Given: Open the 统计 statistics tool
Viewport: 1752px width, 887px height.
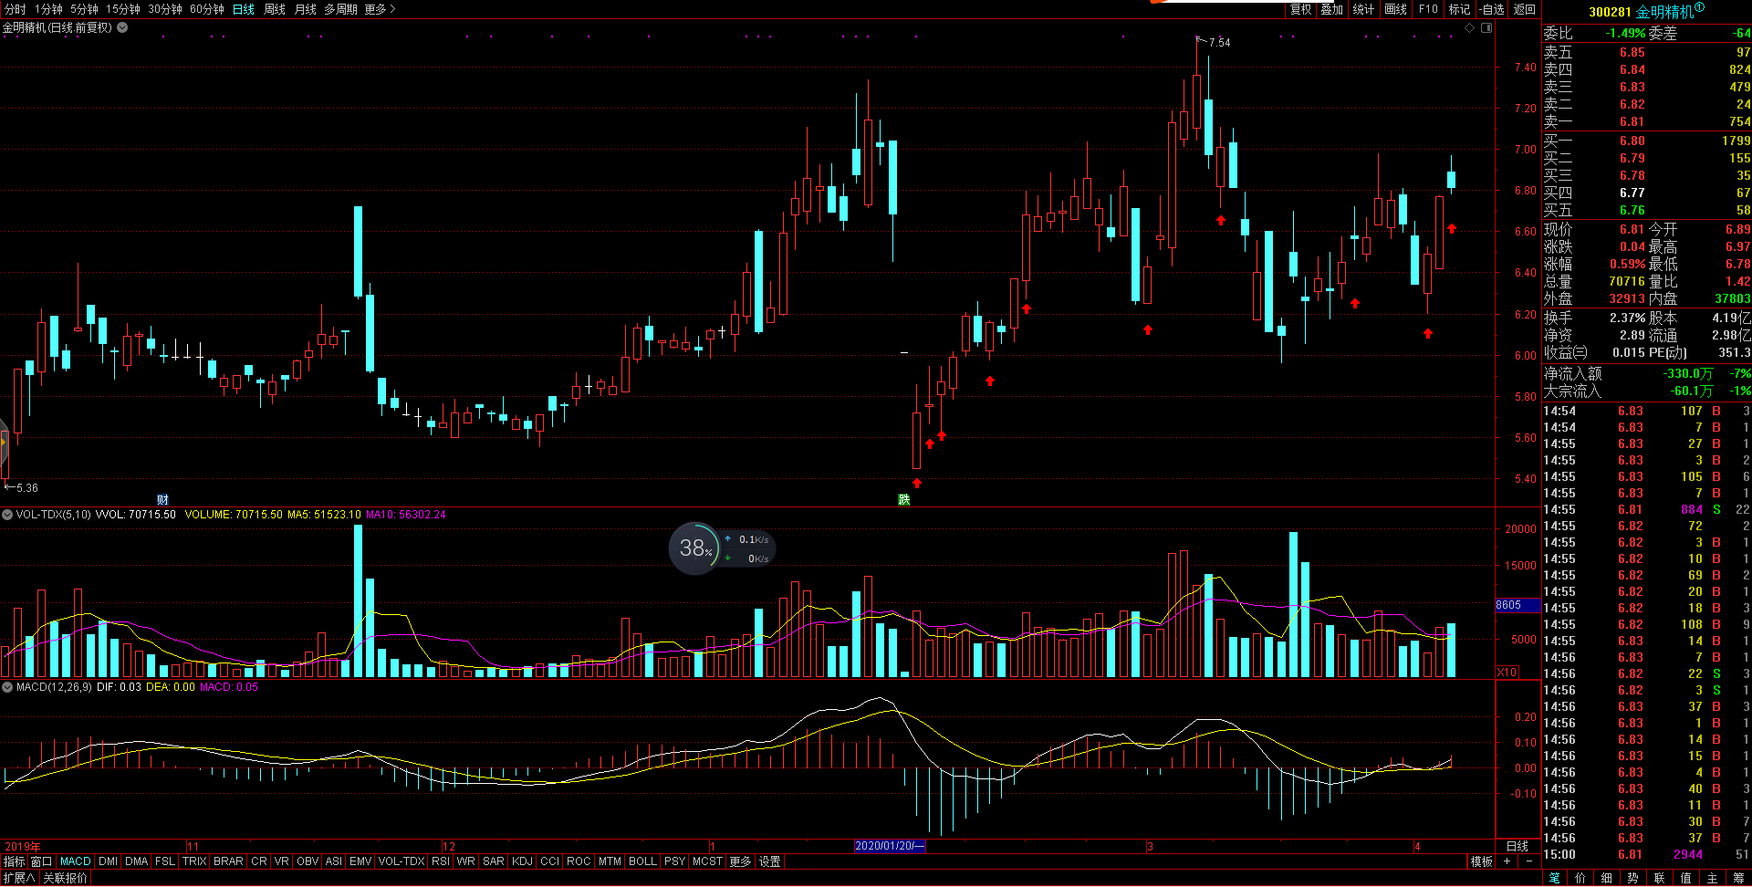Looking at the screenshot, I should [1363, 9].
